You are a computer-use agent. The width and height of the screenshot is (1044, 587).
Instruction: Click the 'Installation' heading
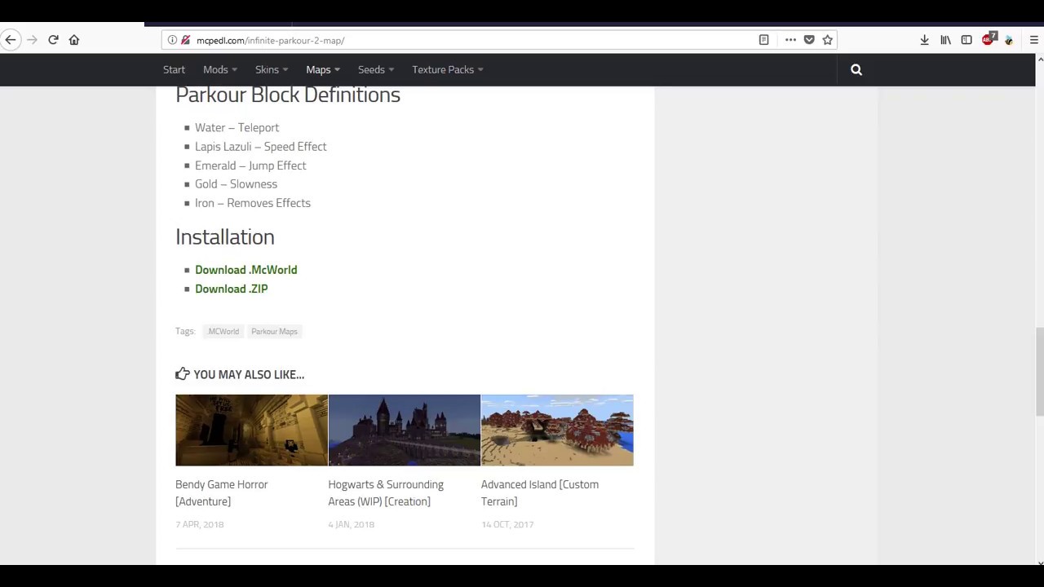click(x=224, y=237)
